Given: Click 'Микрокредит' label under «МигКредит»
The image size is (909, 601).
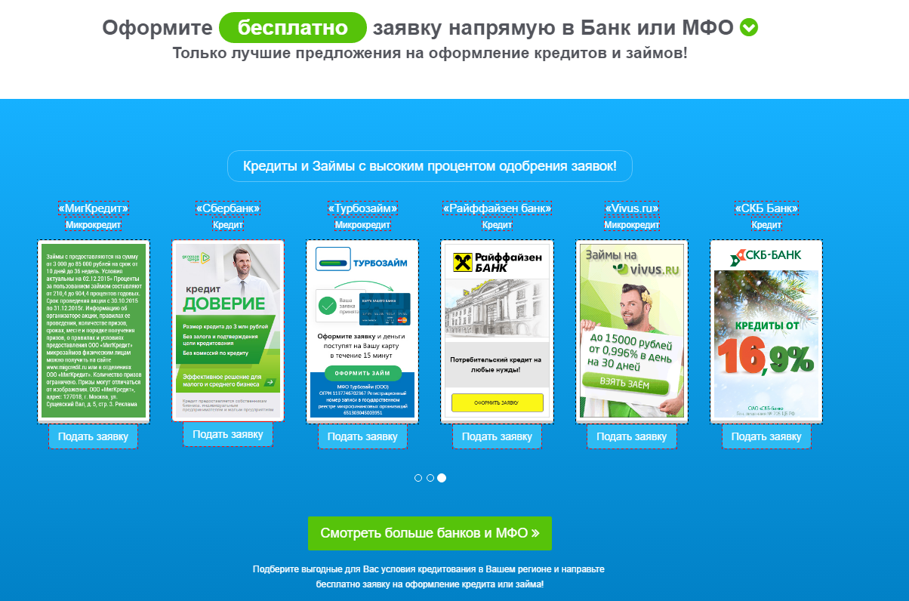Looking at the screenshot, I should coord(94,225).
